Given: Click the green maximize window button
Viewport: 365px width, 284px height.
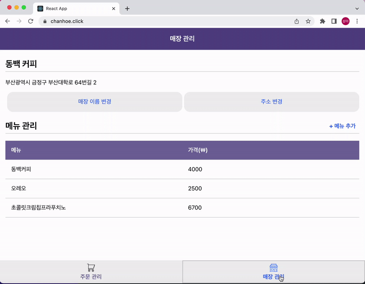Looking at the screenshot, I should click(24, 7).
